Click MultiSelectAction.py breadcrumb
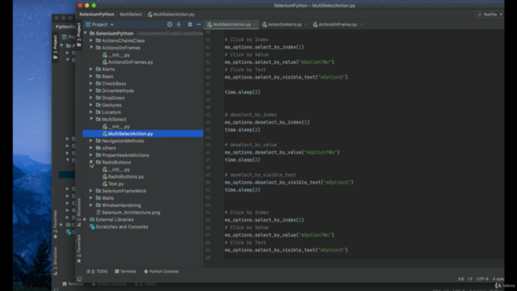The image size is (517, 291). coord(171,15)
